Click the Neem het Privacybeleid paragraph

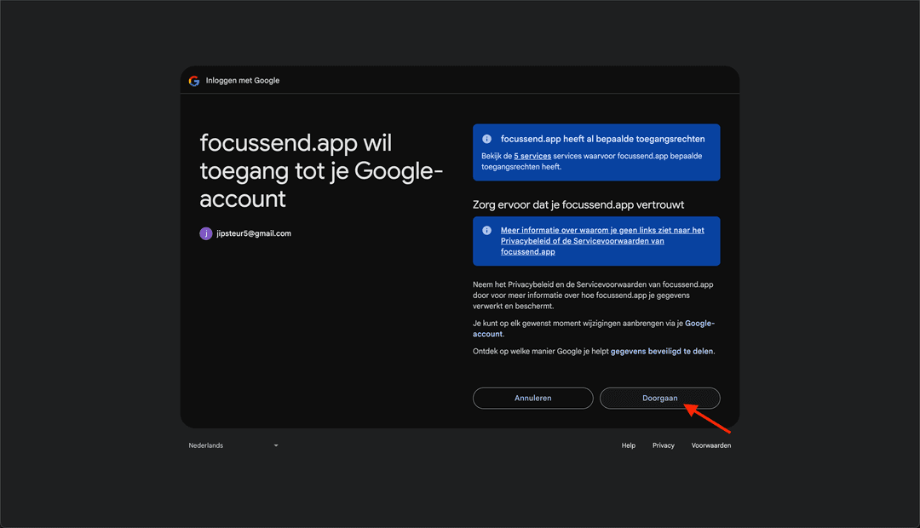593,296
